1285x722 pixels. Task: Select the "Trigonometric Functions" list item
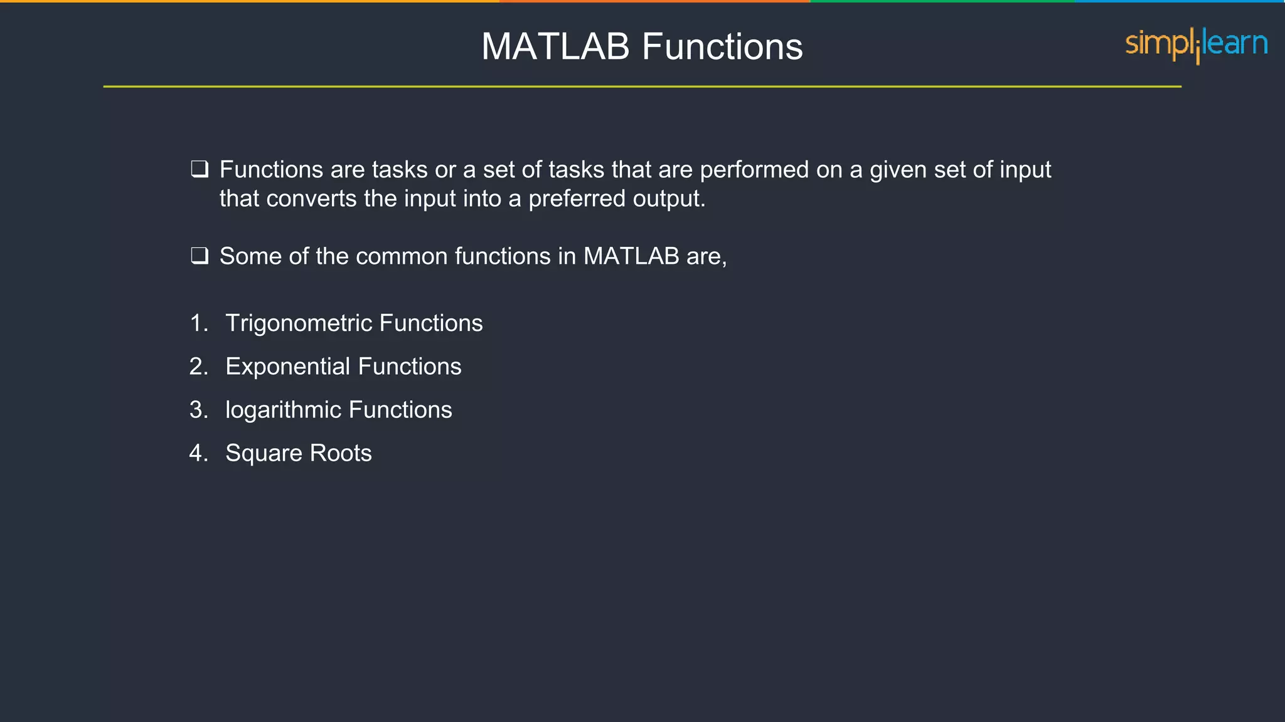354,323
